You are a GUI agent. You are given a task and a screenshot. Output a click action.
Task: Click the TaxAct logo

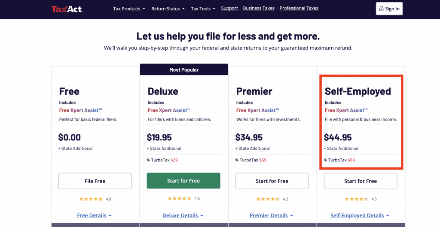point(67,9)
